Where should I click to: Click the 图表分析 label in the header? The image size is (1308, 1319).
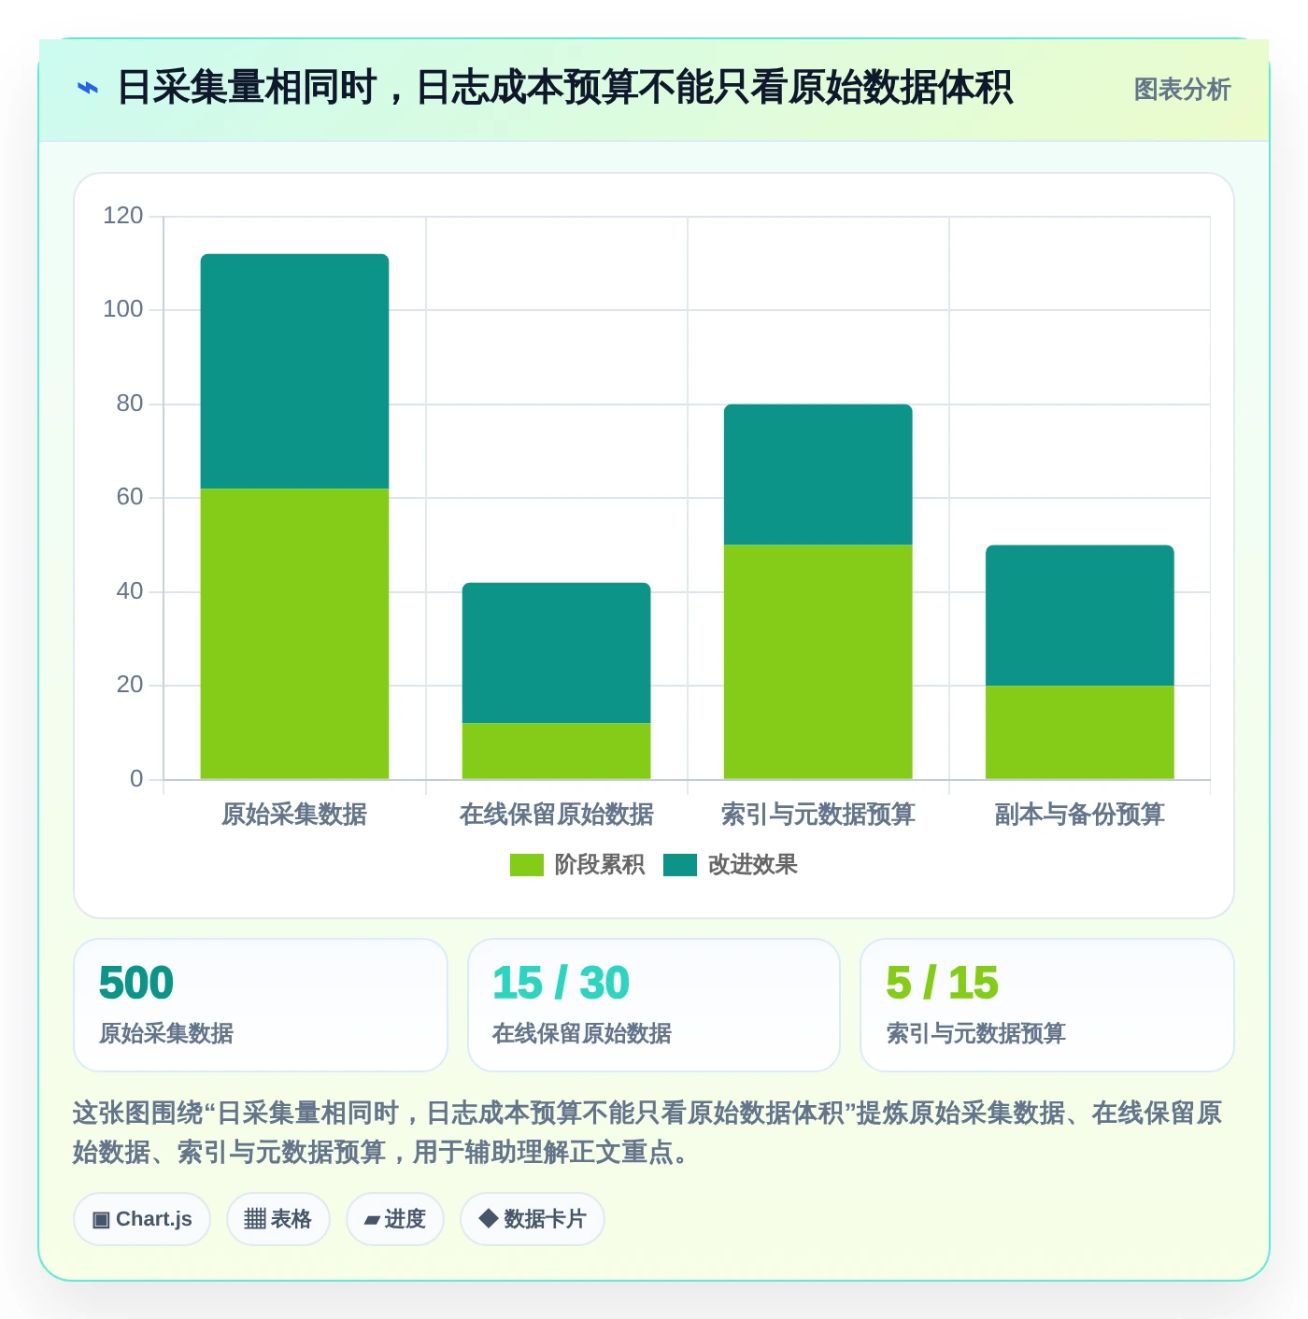click(1182, 90)
